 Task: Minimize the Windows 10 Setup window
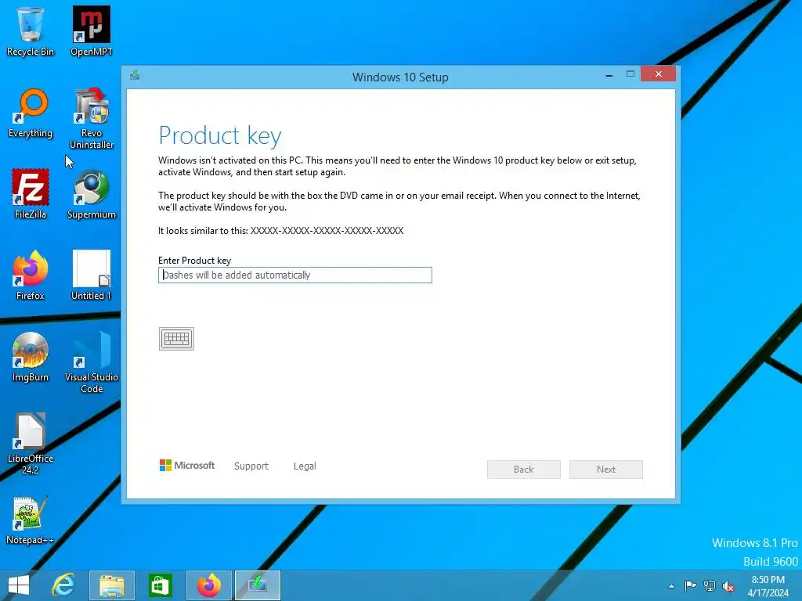pos(609,74)
